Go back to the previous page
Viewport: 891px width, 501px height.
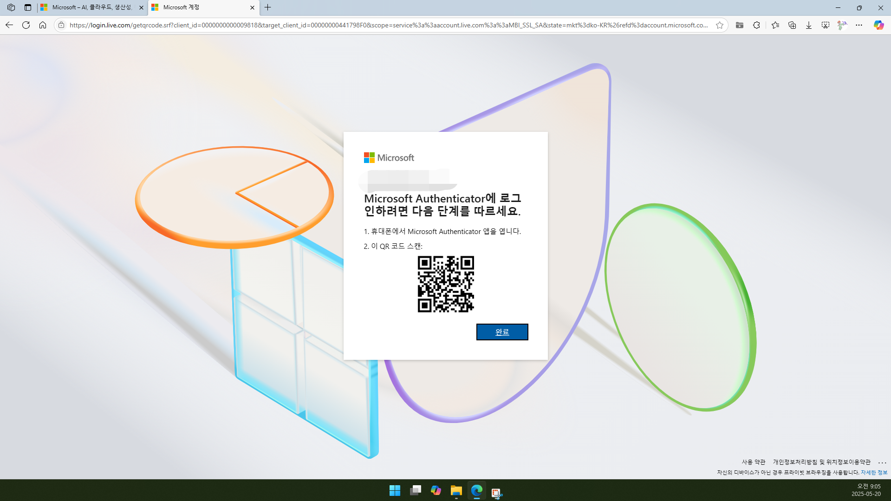9,25
